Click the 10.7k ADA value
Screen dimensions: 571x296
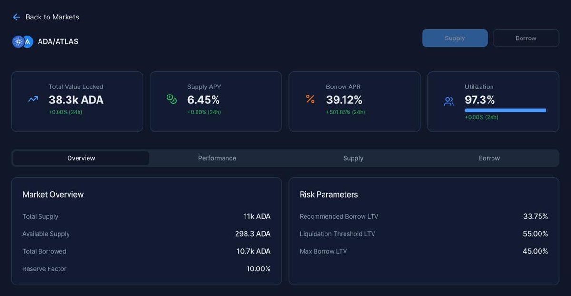pos(254,251)
